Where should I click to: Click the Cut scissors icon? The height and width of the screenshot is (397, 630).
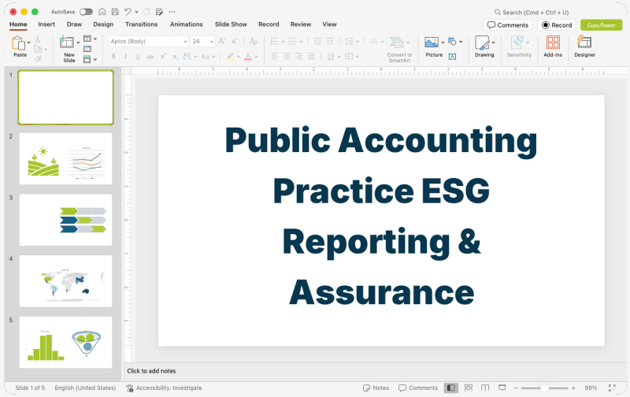[38, 39]
